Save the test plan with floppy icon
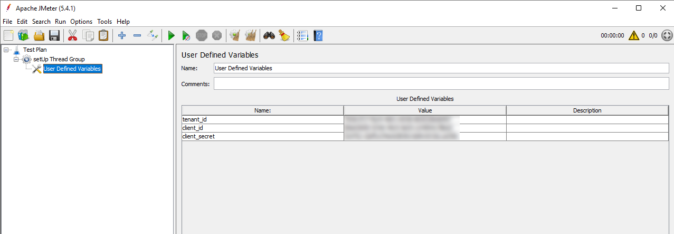 coord(54,35)
